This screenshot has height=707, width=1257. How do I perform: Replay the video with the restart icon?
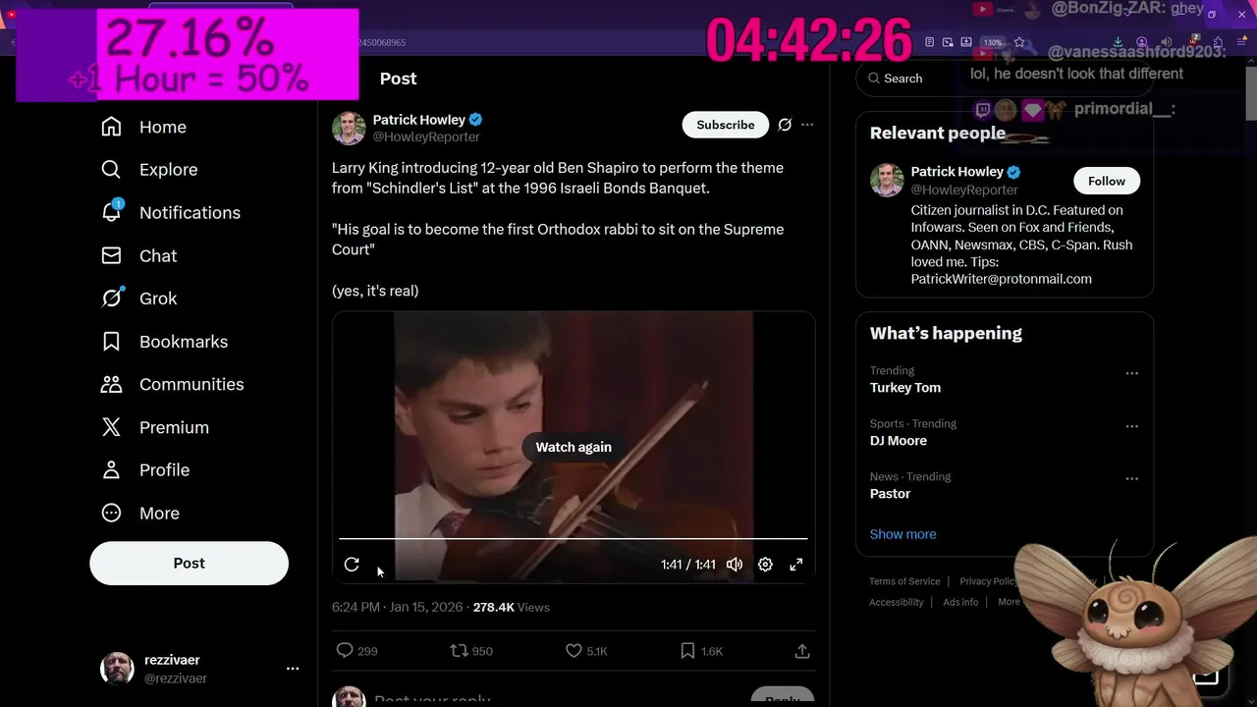click(352, 565)
